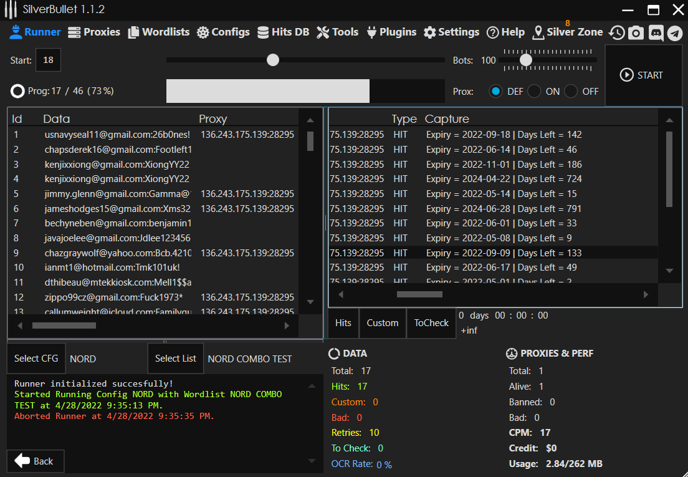Click the Start position slider handle

[x=273, y=60]
